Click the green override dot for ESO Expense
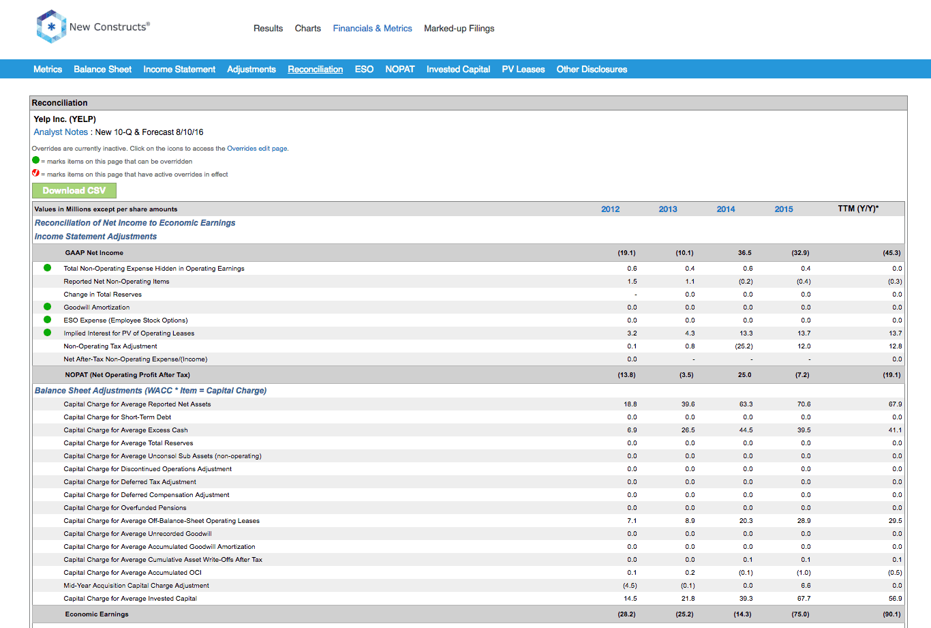931x628 pixels. [47, 320]
